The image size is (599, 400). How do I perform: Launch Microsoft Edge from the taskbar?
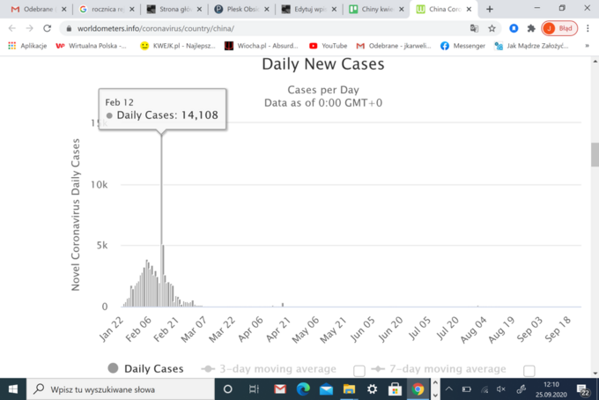pyautogui.click(x=303, y=389)
